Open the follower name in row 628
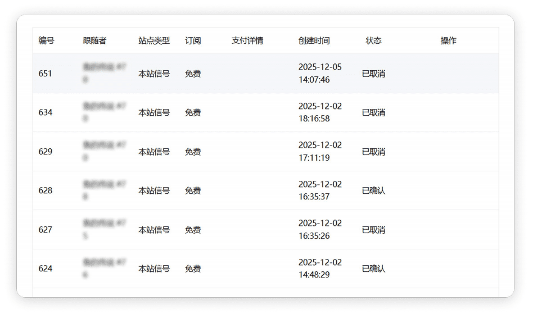This screenshot has width=533, height=314. point(104,190)
